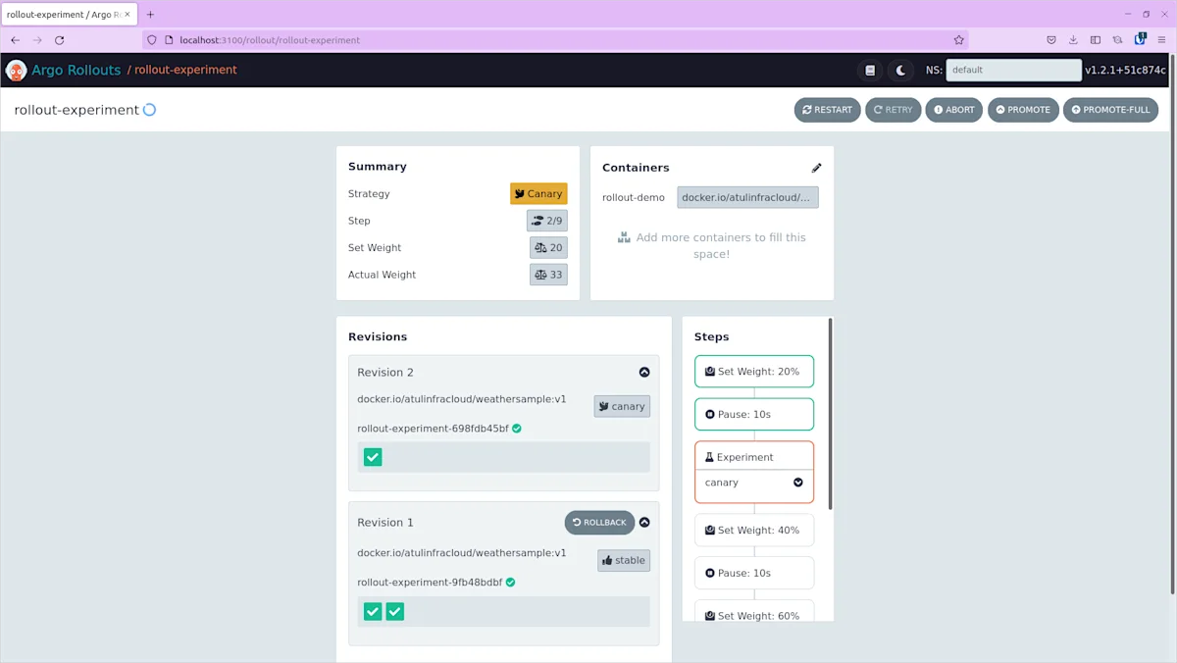Expand the canary experiment dropdown chevron
The width and height of the screenshot is (1177, 663).
click(798, 483)
